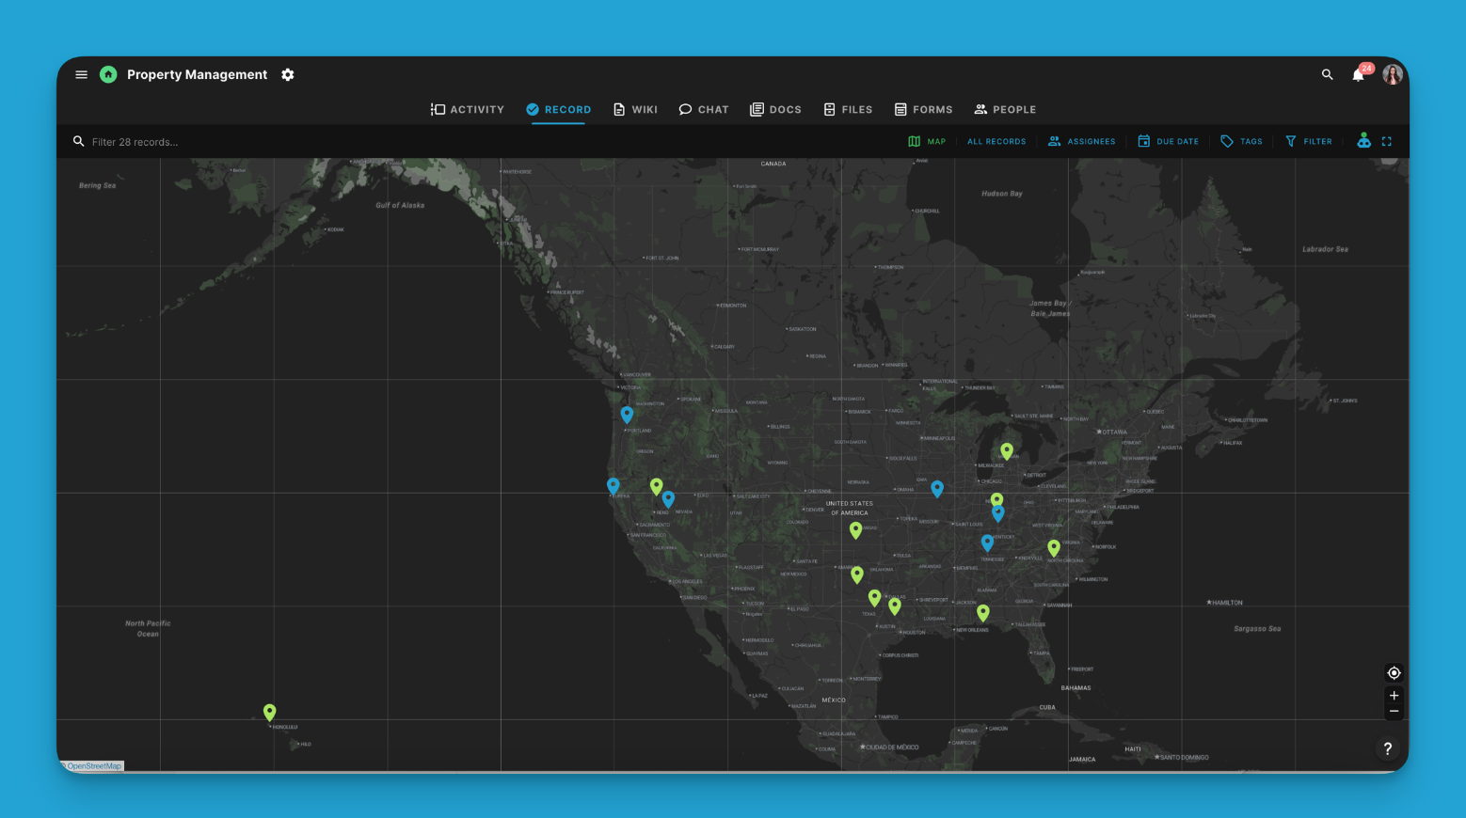Image resolution: width=1466 pixels, height=818 pixels.
Task: Expand the All Records selector
Action: click(x=996, y=141)
